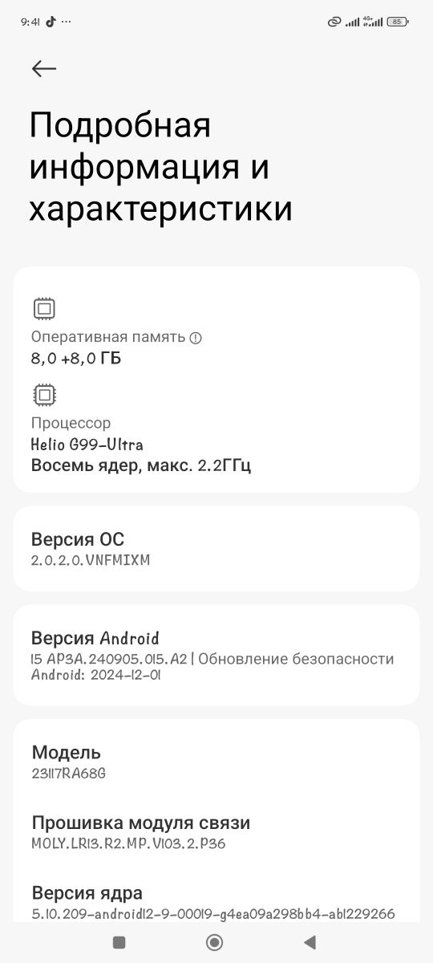Tap the processor chip icon
The image size is (433, 963).
click(x=44, y=395)
